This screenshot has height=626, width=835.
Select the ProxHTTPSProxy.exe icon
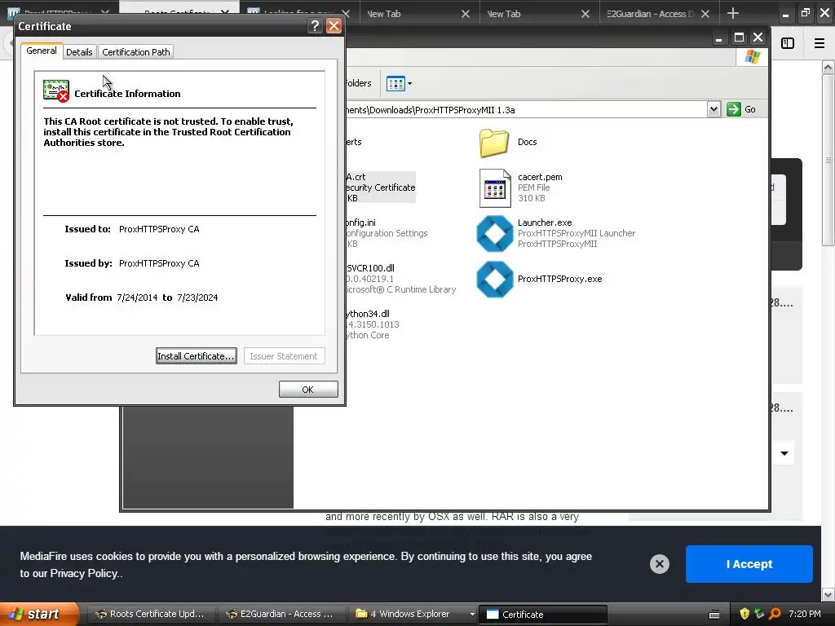pos(495,279)
